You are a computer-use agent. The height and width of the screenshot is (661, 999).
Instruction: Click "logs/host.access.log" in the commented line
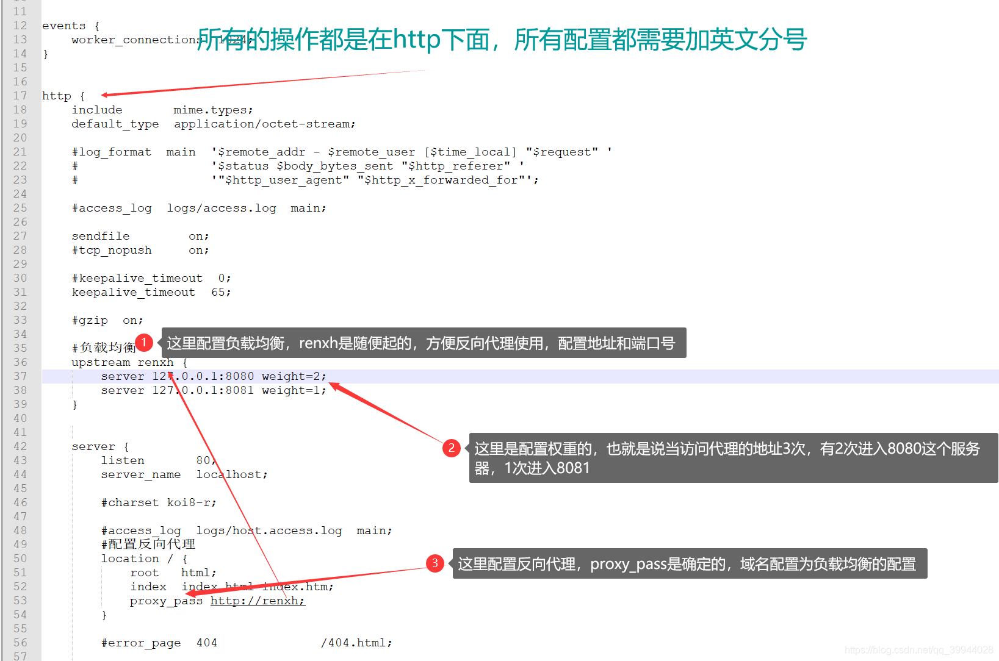[x=269, y=531]
